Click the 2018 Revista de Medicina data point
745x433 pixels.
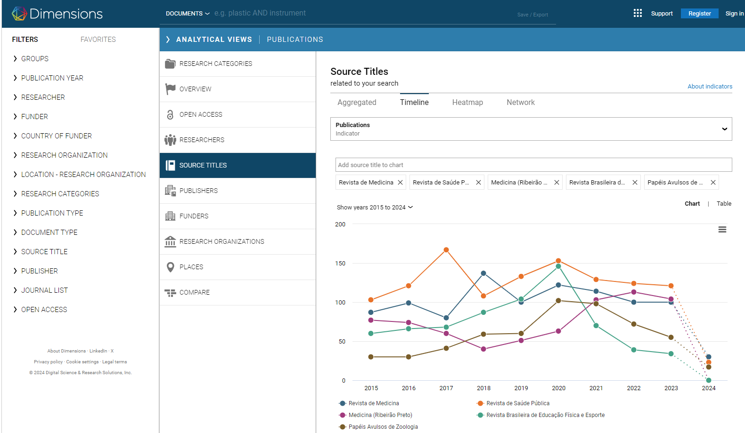483,273
